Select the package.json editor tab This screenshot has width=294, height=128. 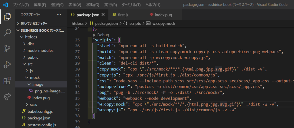pyautogui.click(x=88, y=15)
